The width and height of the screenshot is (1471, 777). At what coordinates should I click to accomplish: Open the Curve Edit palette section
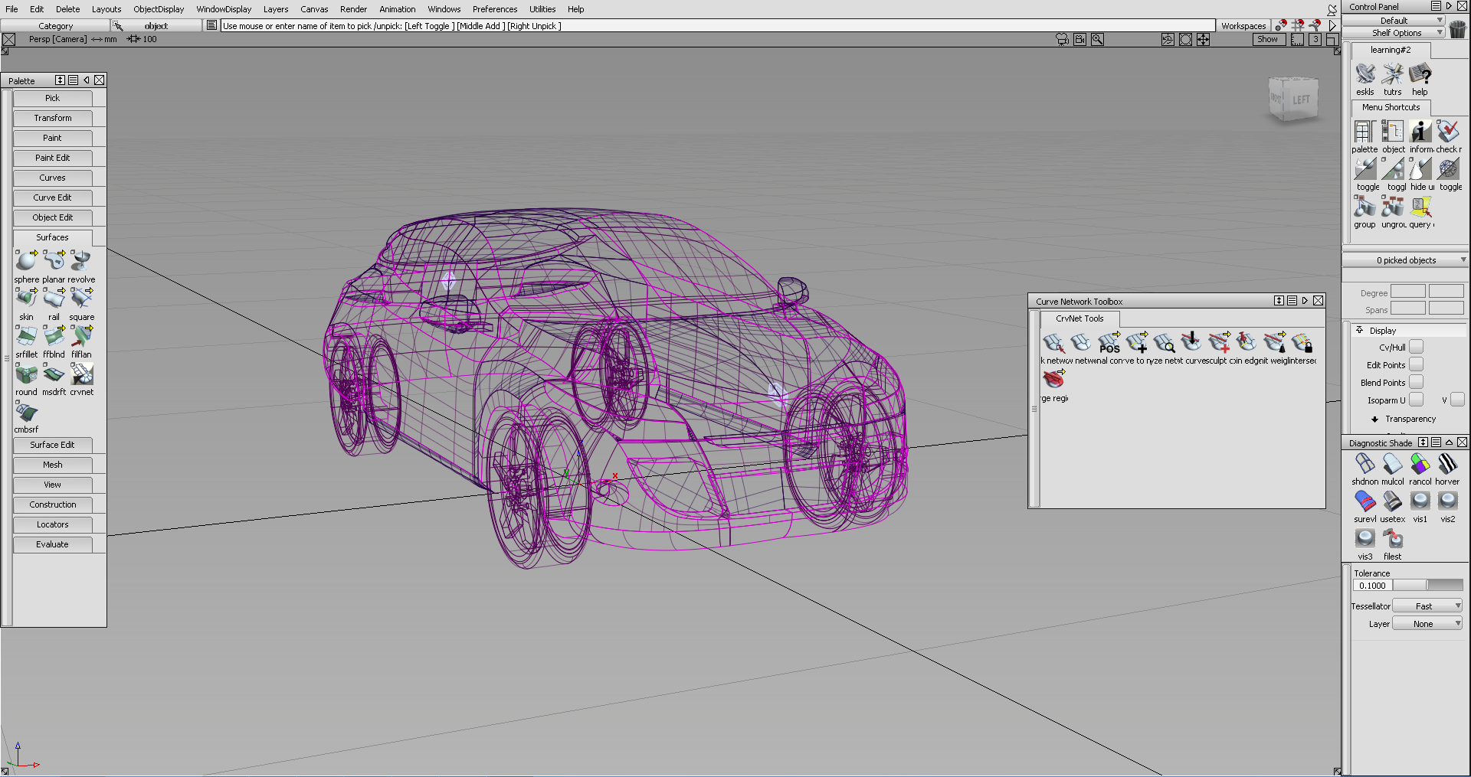click(x=52, y=198)
